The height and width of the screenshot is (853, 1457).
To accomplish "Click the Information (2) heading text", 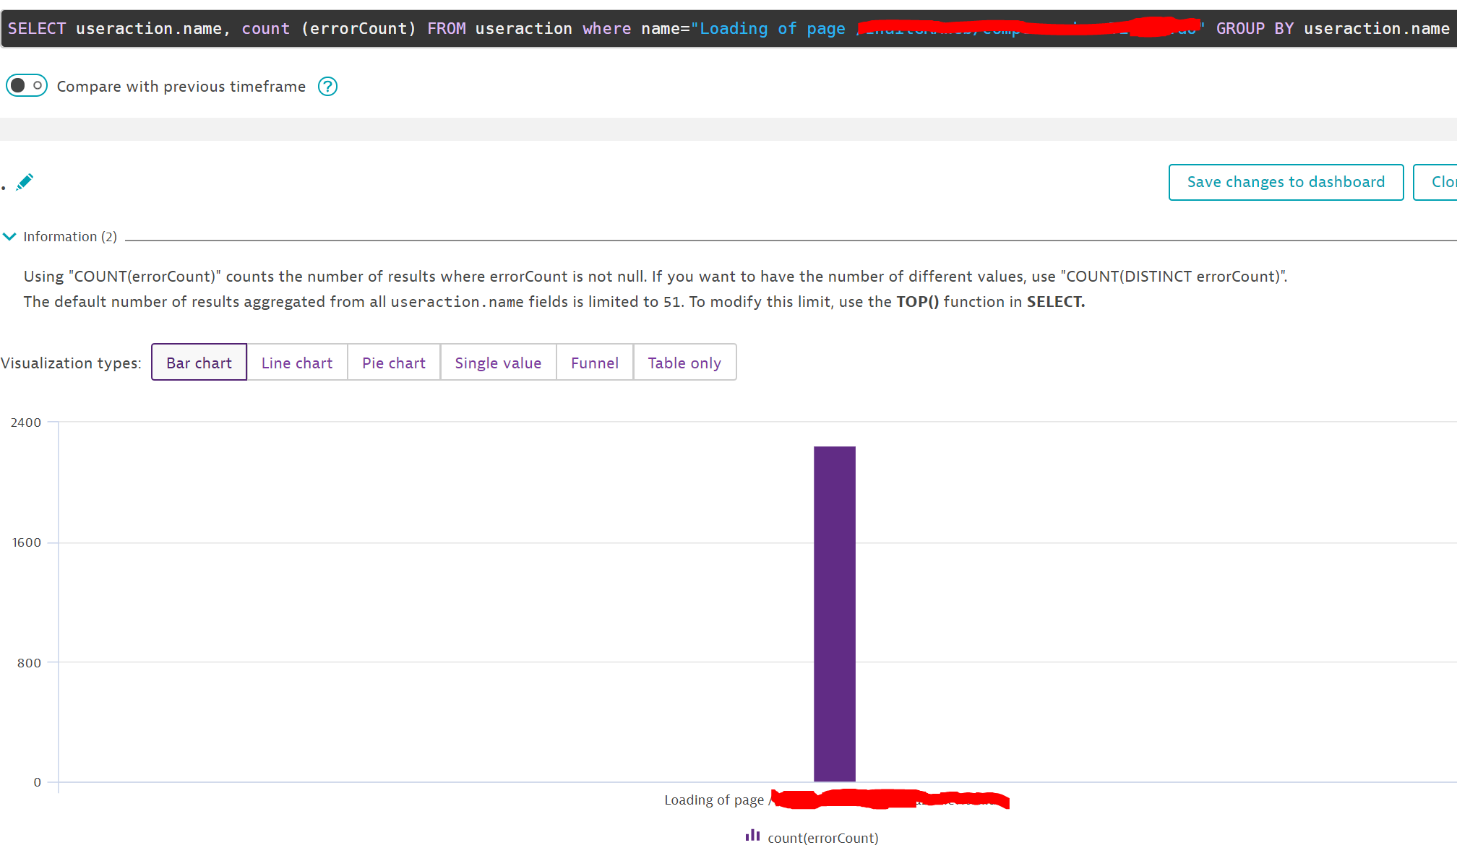I will point(70,237).
